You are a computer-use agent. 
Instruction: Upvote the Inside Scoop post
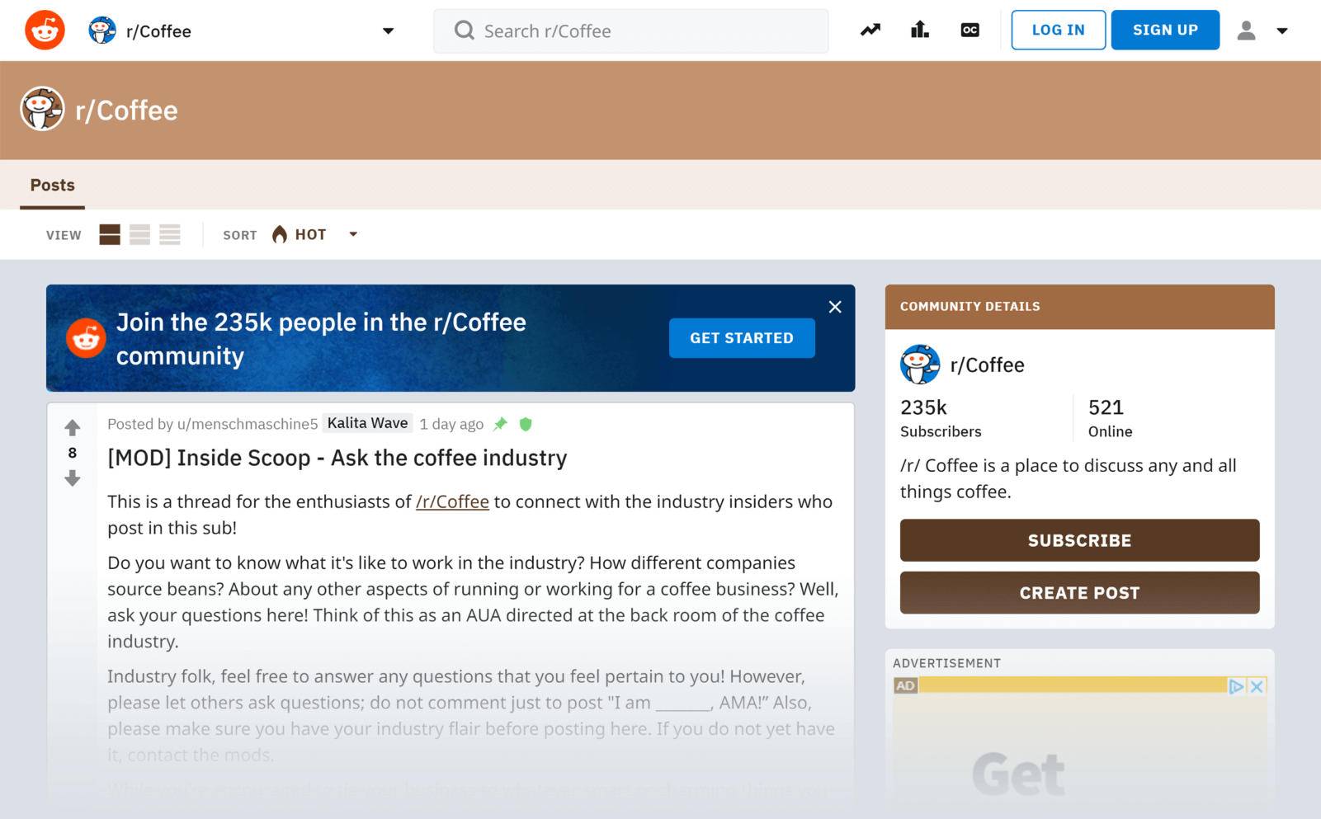pos(73,427)
